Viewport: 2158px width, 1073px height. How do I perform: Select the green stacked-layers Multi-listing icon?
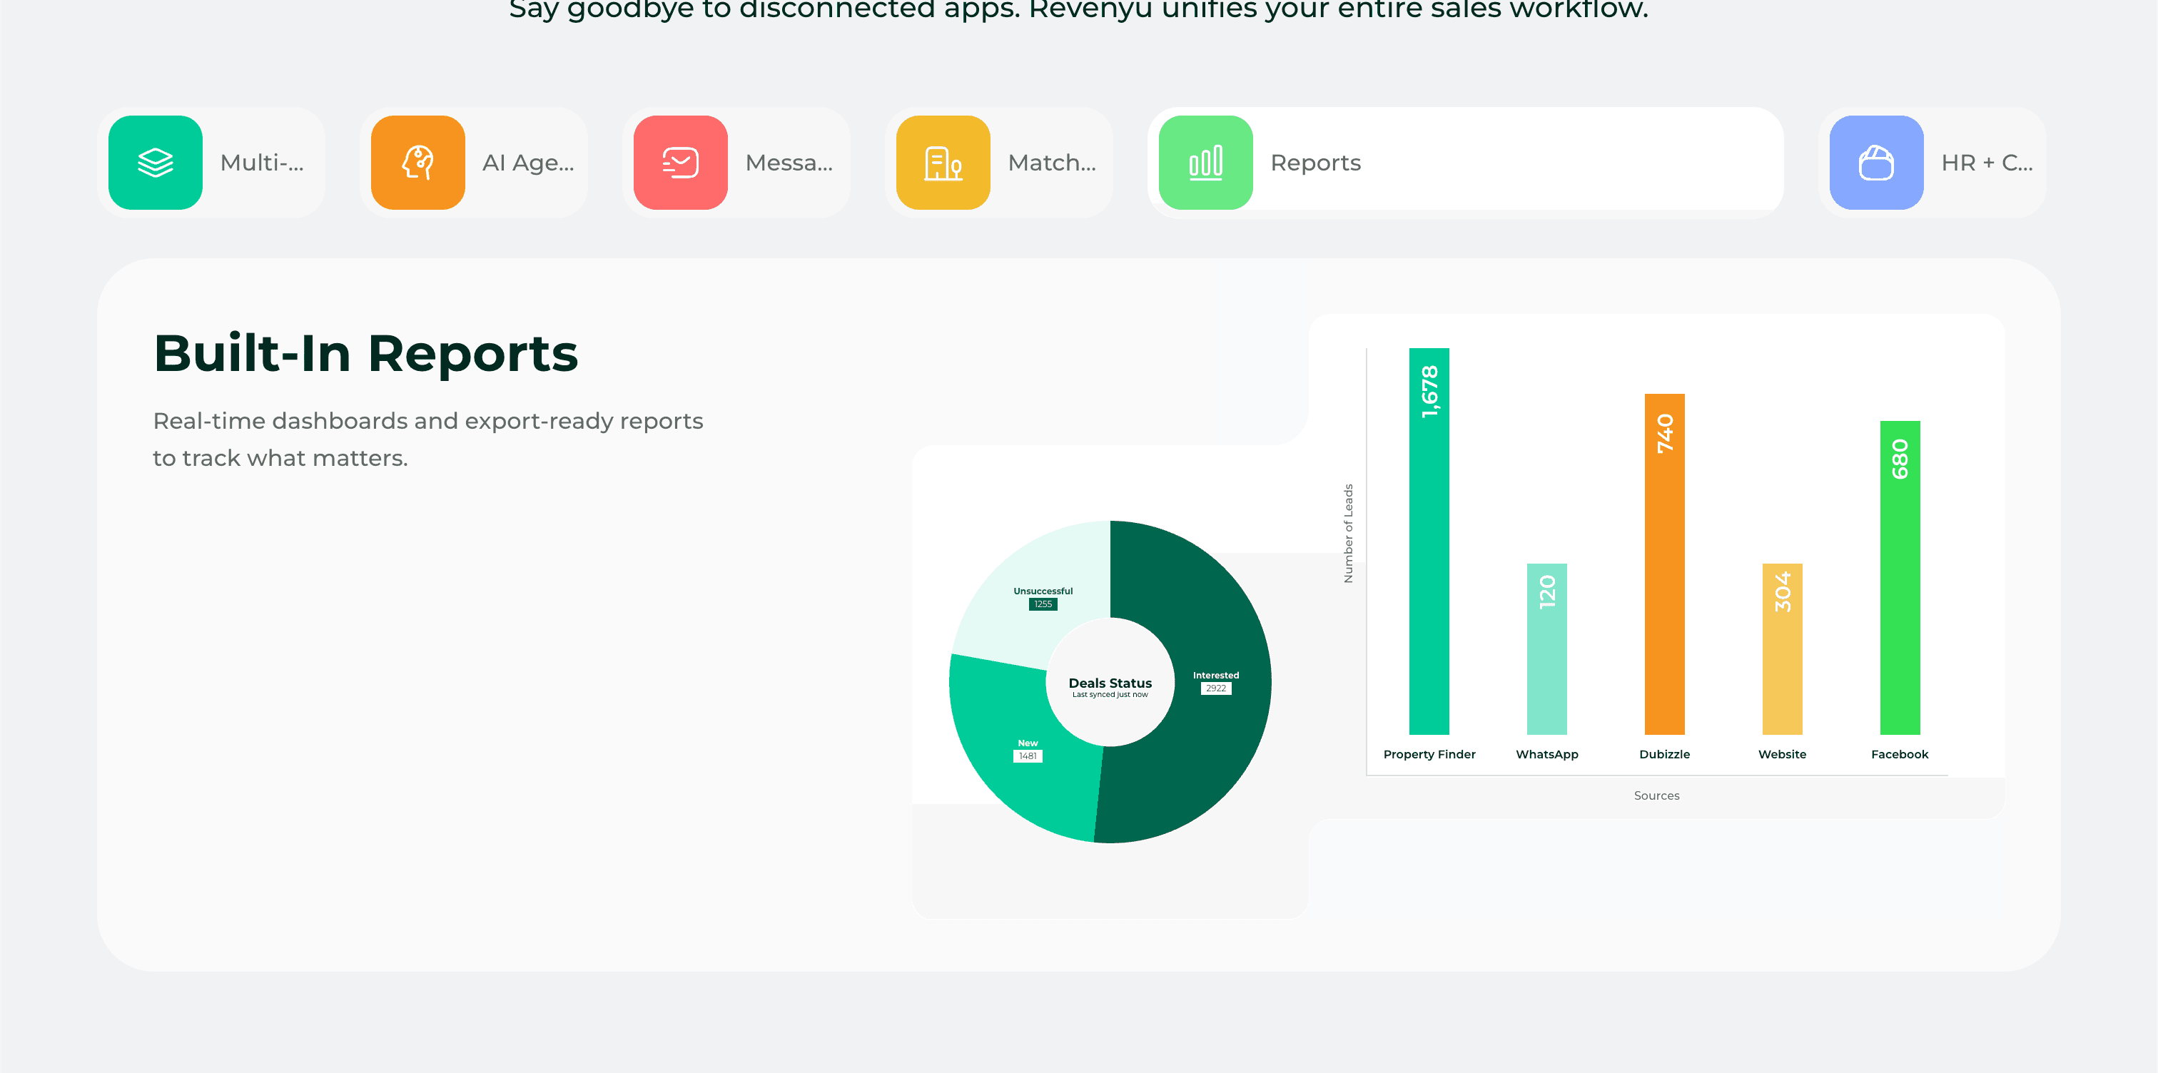155,162
